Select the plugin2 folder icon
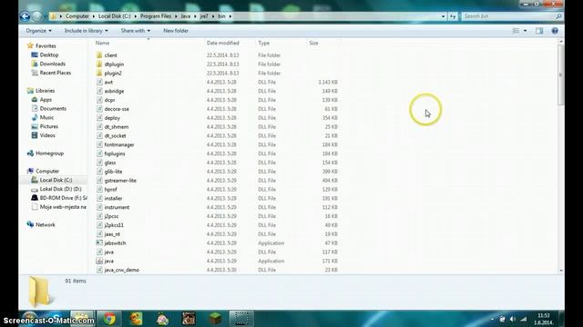583x327 pixels. point(99,73)
